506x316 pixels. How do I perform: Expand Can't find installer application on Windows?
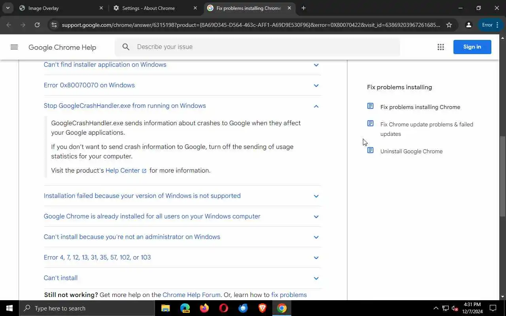[x=182, y=65]
